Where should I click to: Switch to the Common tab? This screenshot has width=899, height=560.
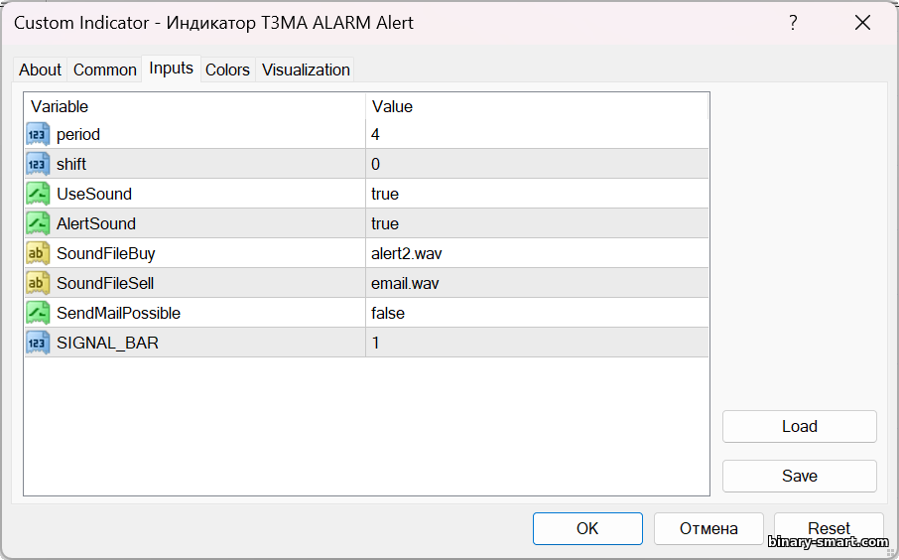coord(105,70)
